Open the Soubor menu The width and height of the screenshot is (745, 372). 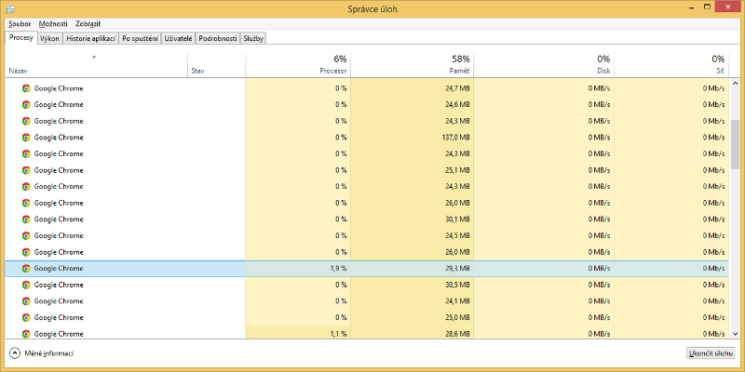20,23
